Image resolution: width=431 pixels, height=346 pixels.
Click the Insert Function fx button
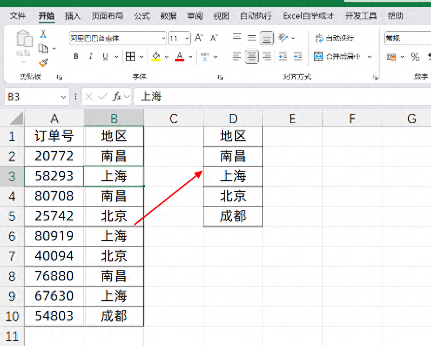[117, 96]
